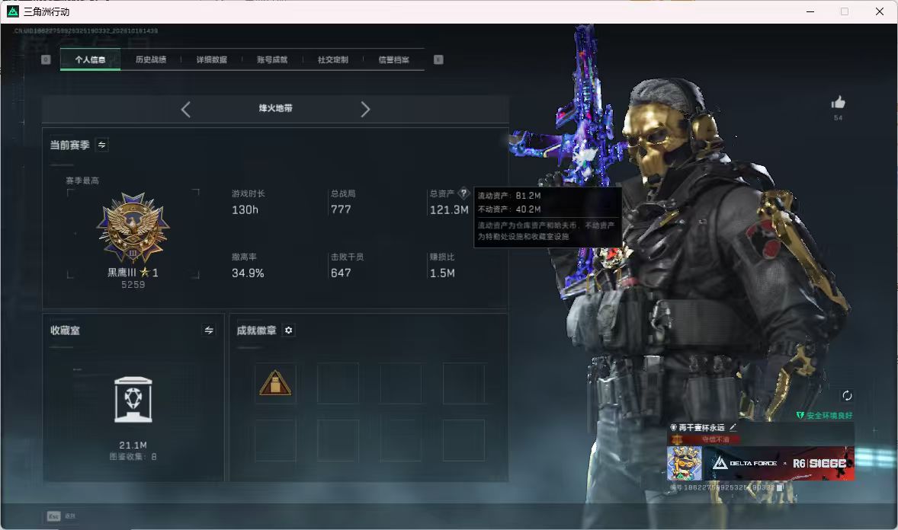This screenshot has height=530, width=898.
Task: Click the character refresh rotate icon
Action: click(847, 395)
